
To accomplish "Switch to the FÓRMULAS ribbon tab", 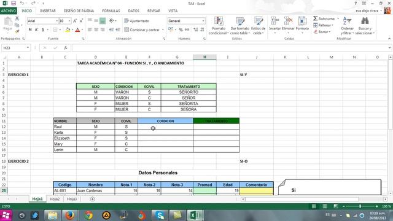I will click(111, 11).
